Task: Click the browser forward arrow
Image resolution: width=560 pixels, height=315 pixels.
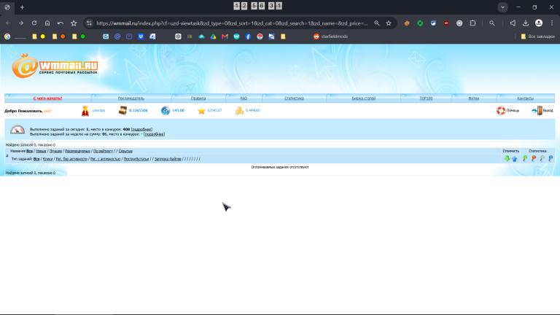Action: [x=21, y=23]
